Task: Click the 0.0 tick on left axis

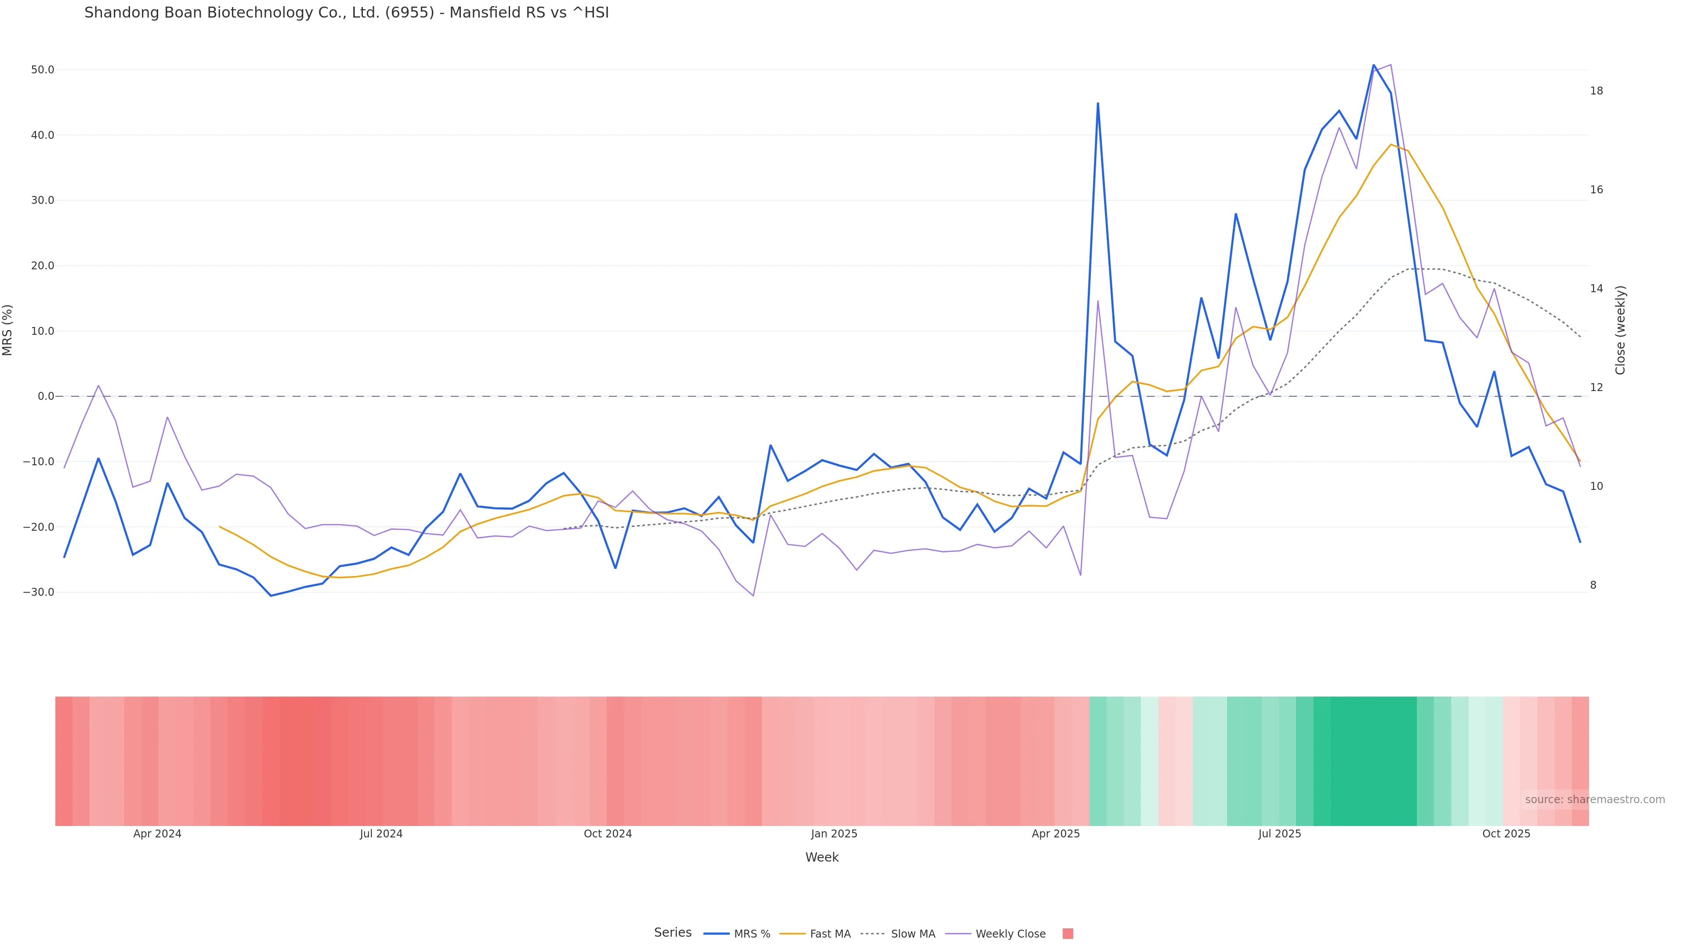Action: [46, 396]
